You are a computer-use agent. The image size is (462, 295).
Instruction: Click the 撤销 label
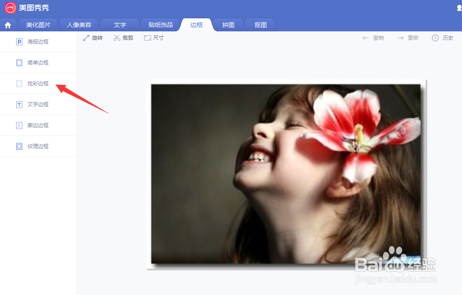click(378, 38)
